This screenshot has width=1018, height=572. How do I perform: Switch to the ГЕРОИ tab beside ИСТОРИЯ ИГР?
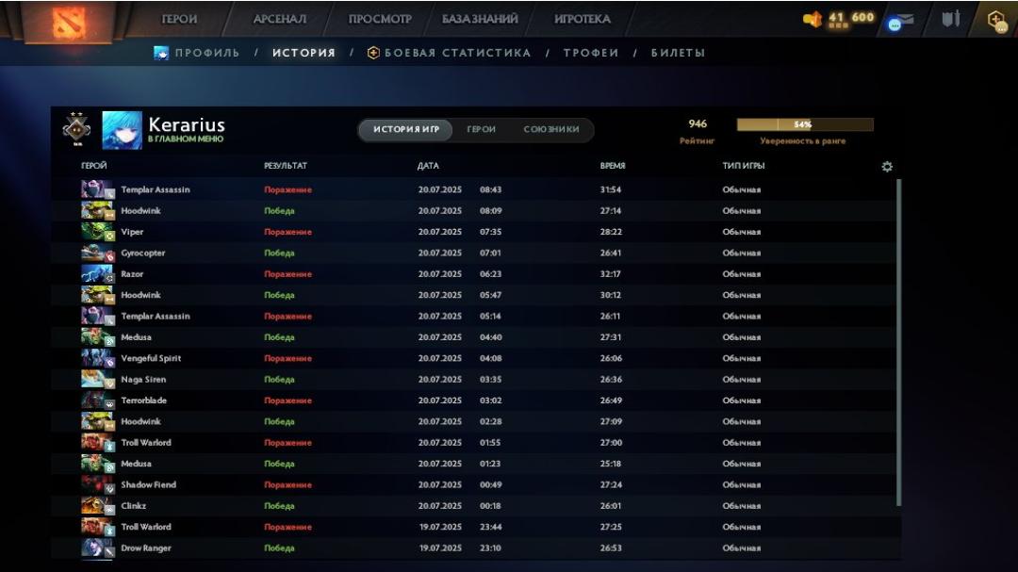pyautogui.click(x=481, y=129)
